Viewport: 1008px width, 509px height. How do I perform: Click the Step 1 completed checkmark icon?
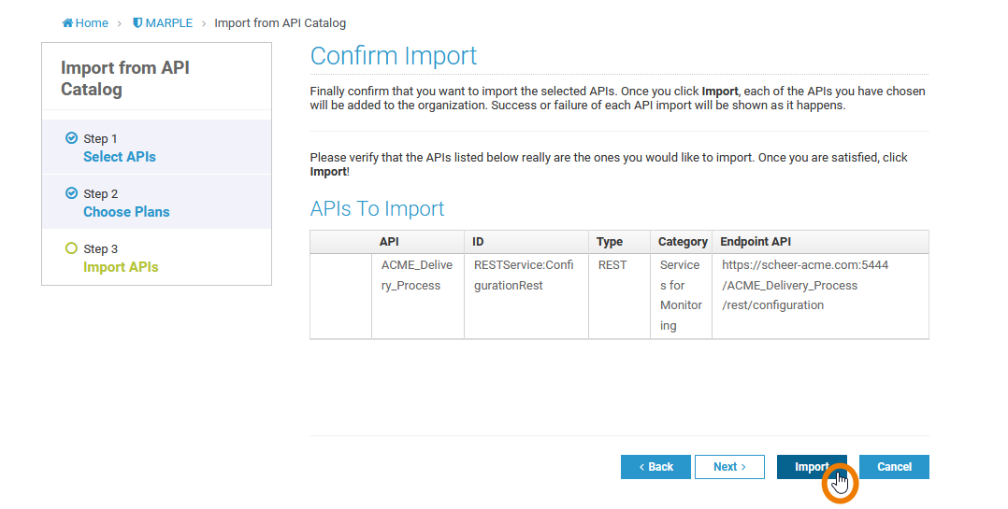point(71,138)
